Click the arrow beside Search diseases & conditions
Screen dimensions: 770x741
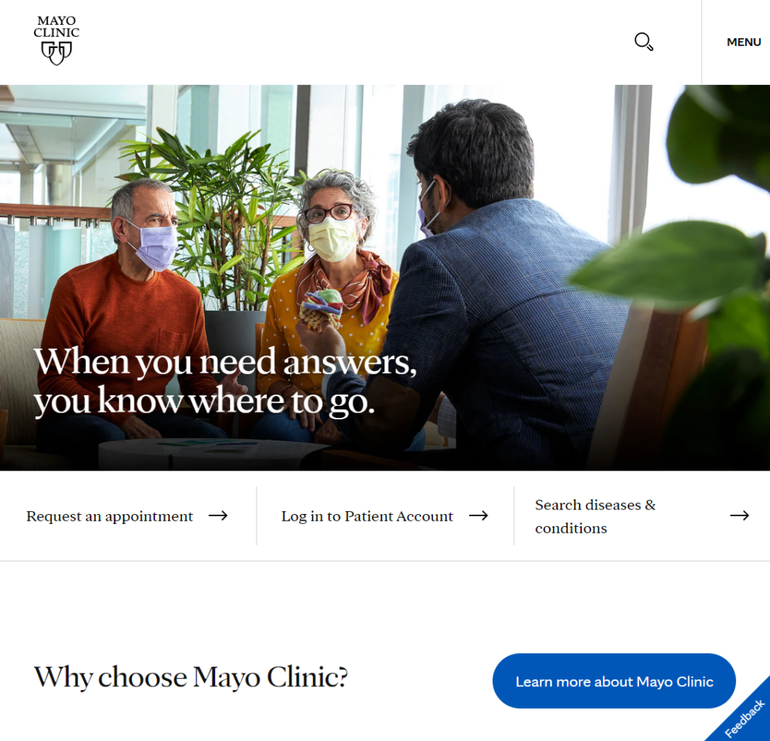tap(739, 516)
